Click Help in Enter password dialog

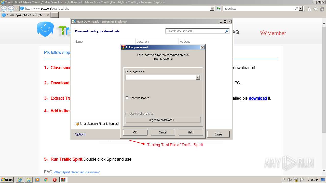click(191, 132)
